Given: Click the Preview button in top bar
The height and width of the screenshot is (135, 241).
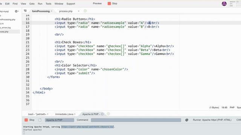Looking at the screenshot, I should (x=97, y=3).
